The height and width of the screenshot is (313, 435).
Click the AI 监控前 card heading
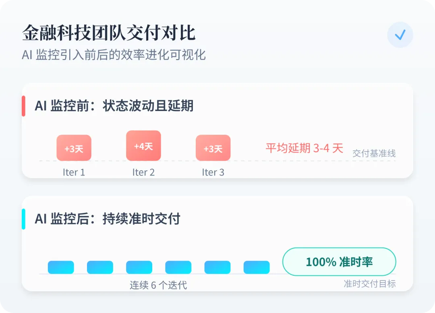(x=114, y=106)
